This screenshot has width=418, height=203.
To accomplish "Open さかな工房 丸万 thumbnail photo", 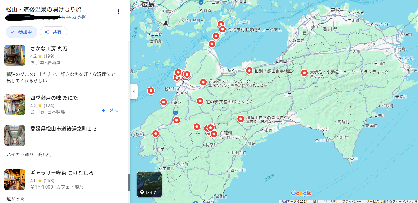I will click(15, 55).
